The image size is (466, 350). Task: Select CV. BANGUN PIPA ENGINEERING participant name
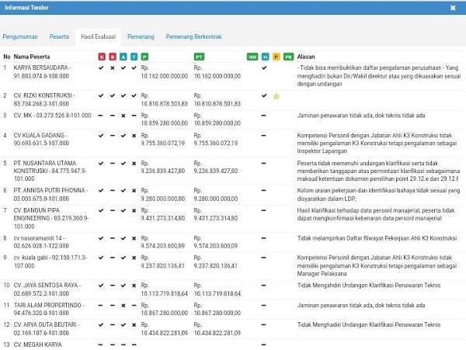coord(50,219)
